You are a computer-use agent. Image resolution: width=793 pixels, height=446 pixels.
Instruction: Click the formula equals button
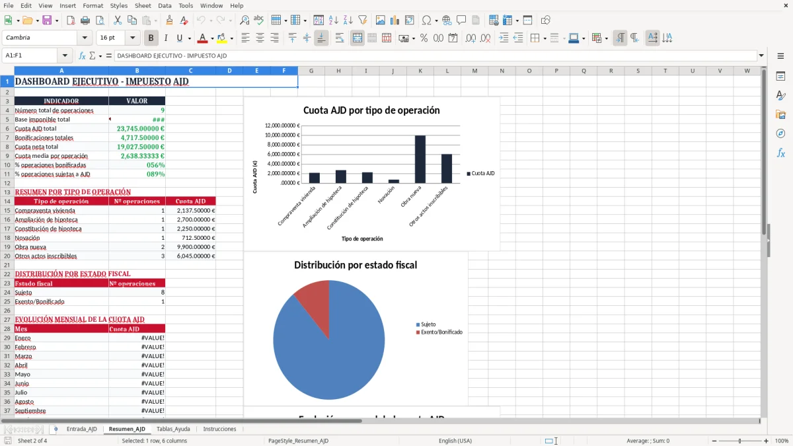click(109, 56)
